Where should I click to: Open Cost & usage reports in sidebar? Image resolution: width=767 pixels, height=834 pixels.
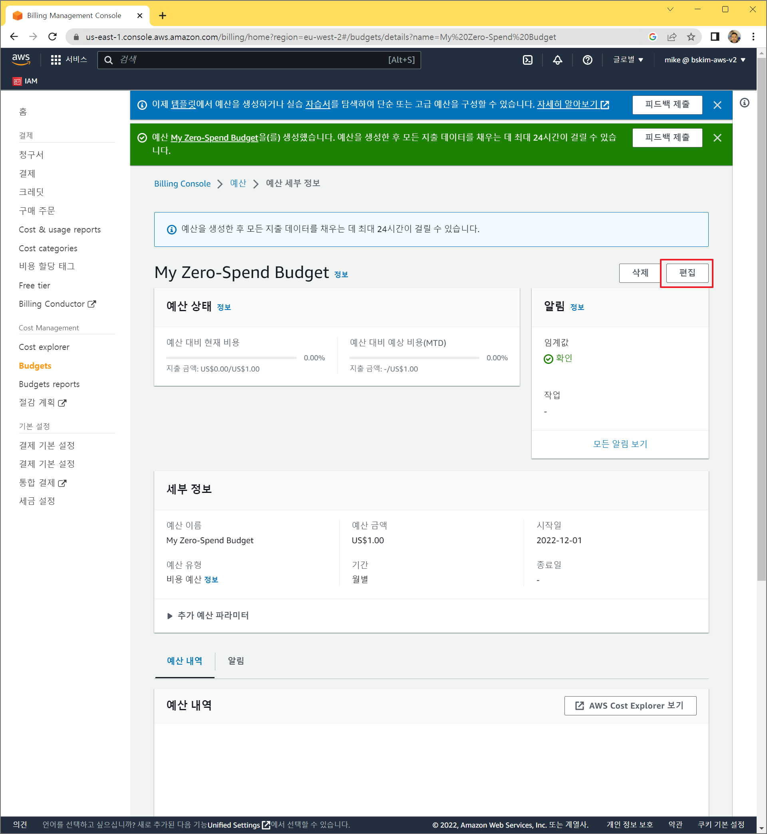tap(60, 229)
